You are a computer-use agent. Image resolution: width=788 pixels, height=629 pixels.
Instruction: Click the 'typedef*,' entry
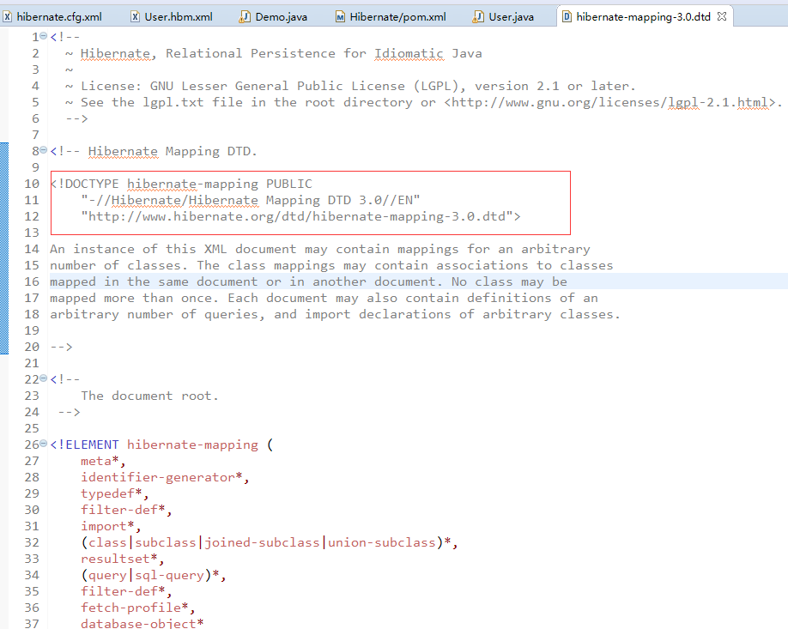coord(114,494)
